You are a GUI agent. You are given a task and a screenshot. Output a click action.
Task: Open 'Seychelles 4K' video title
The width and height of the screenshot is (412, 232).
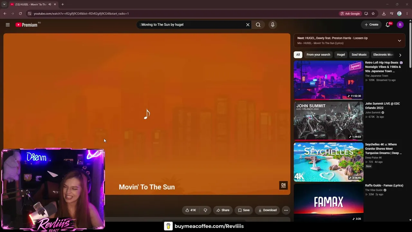click(383, 149)
